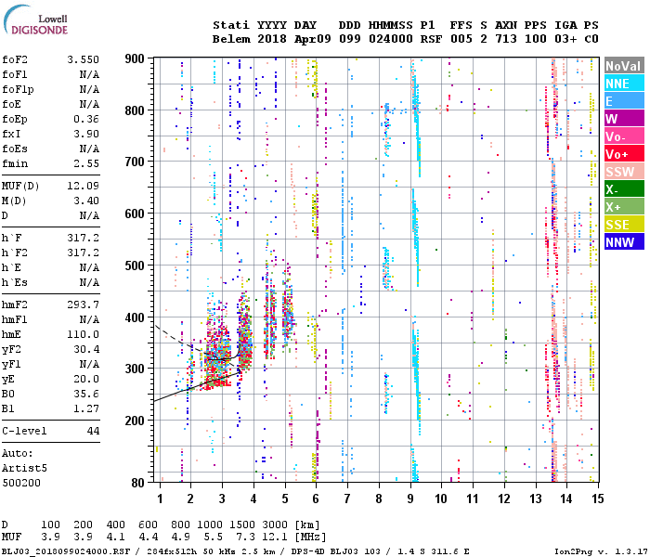Click the time 024000 in header
This screenshot has width=650, height=557.
tap(391, 39)
